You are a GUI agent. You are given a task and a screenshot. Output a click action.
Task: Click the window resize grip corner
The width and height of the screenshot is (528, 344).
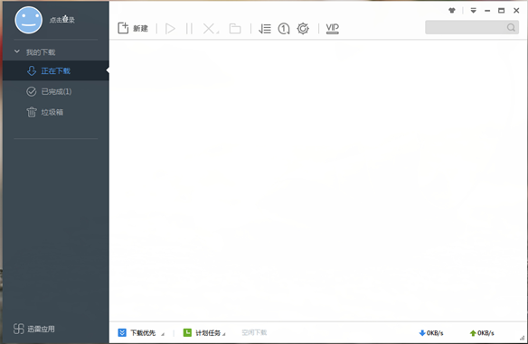pos(523,338)
